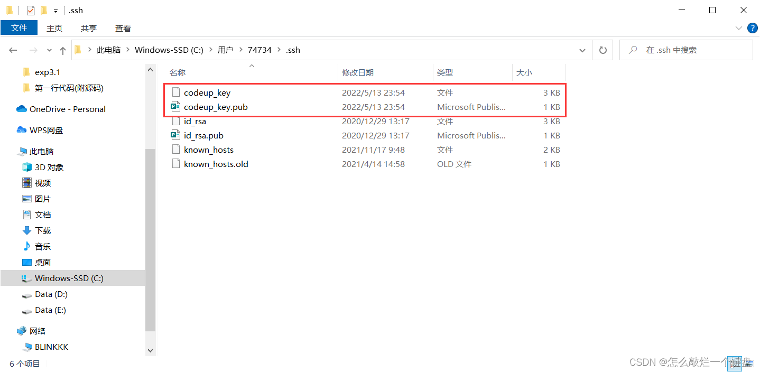This screenshot has width=760, height=372.
Task: Open recent locations dropdown arrow
Action: [x=50, y=50]
